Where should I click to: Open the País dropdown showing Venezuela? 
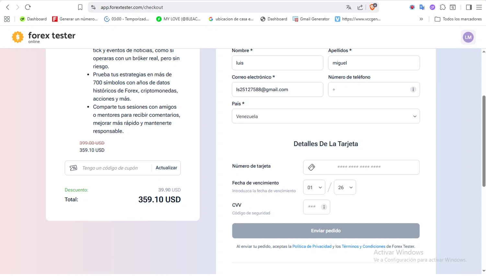(326, 116)
